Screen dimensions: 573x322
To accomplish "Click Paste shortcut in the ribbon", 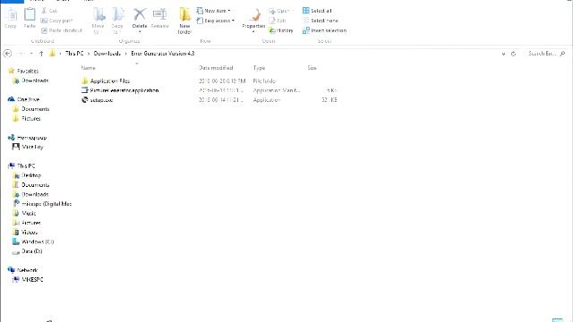I will pos(62,30).
